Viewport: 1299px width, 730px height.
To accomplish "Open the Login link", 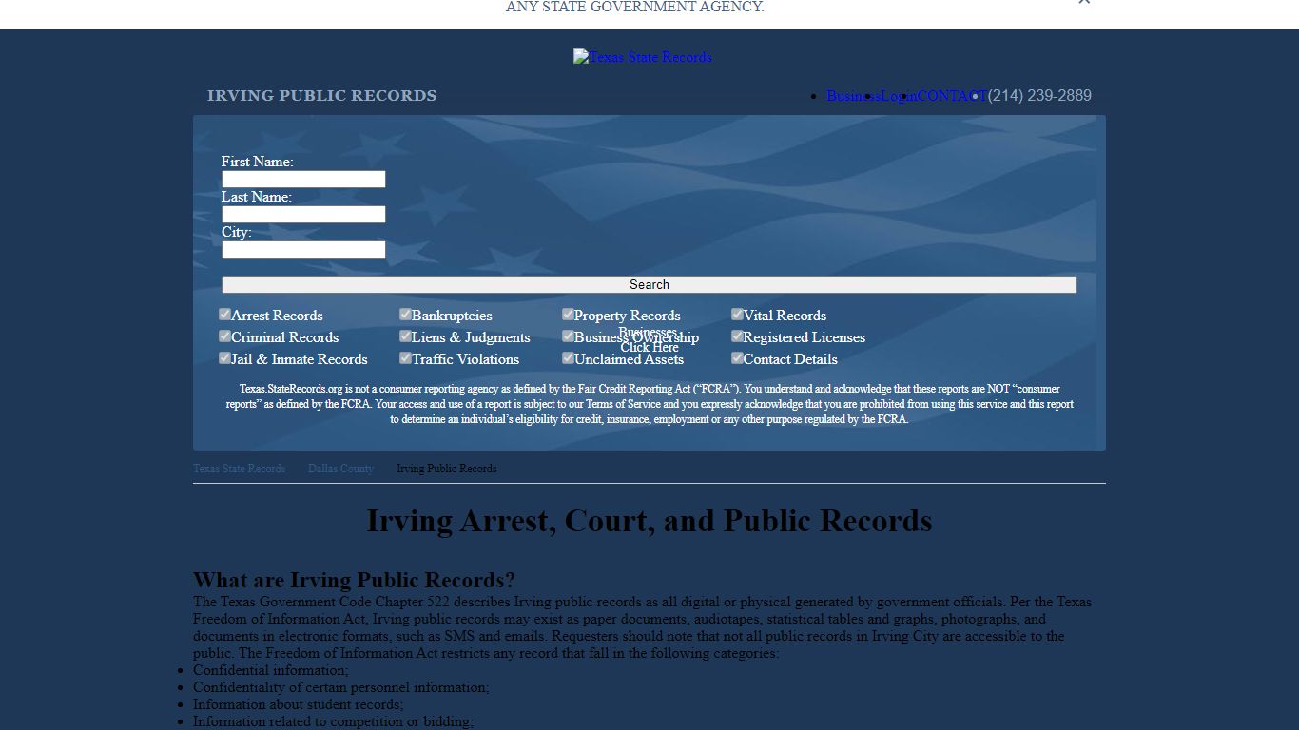I will [x=899, y=96].
